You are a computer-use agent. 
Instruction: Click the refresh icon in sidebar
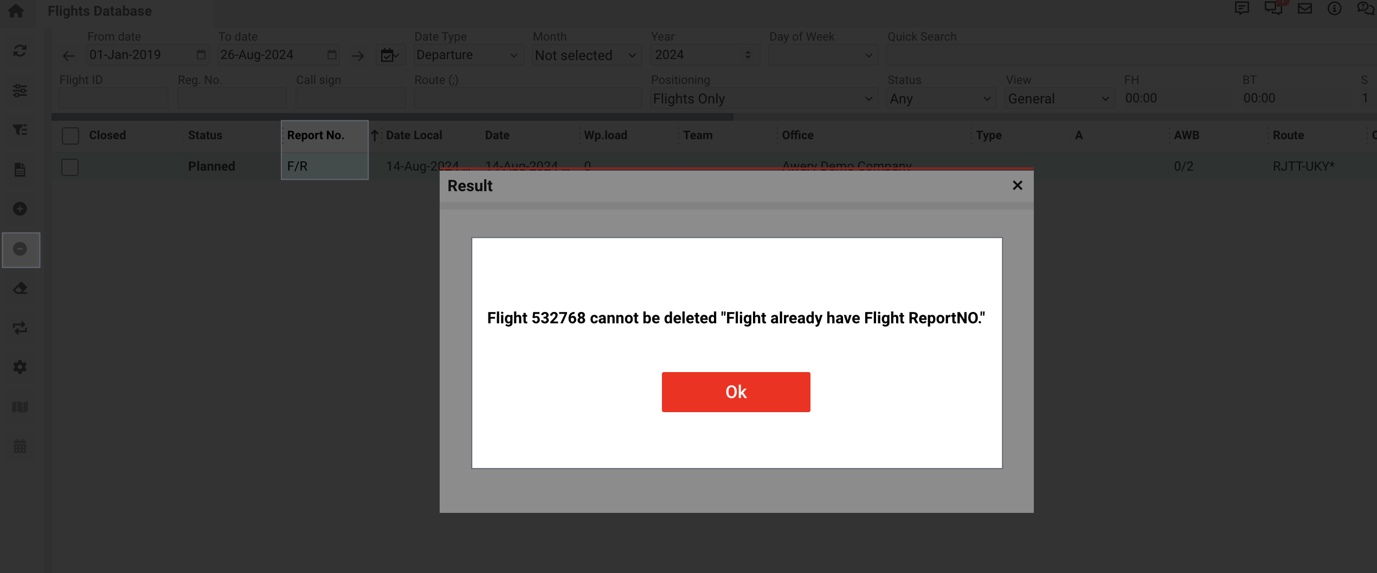coord(20,51)
